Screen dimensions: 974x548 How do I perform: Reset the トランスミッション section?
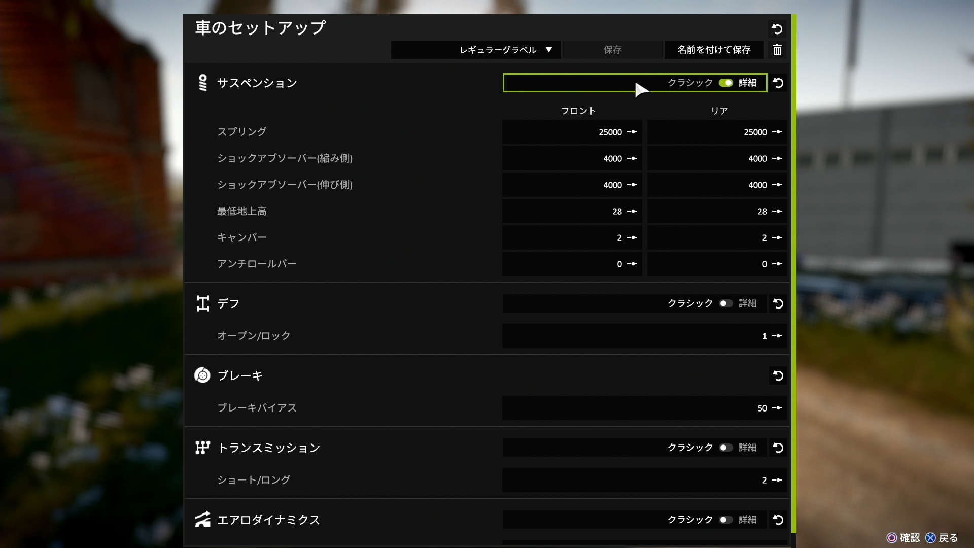[x=778, y=448]
